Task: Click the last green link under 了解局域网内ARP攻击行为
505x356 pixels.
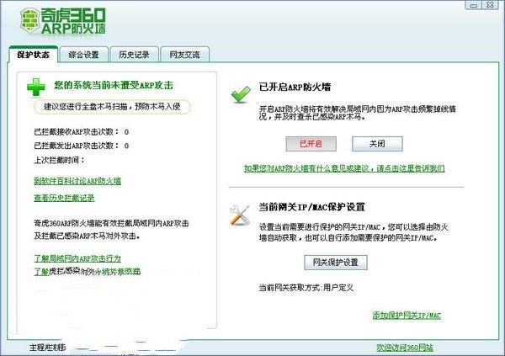Action: (x=87, y=272)
